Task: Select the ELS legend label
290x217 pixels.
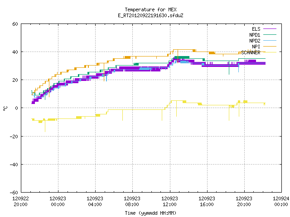Action: pos(256,29)
